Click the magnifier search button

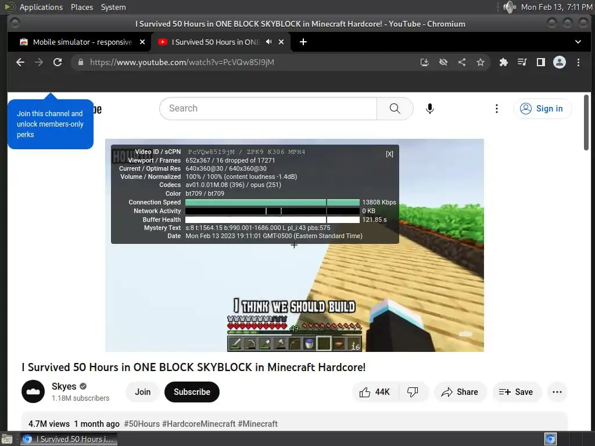pyautogui.click(x=395, y=109)
